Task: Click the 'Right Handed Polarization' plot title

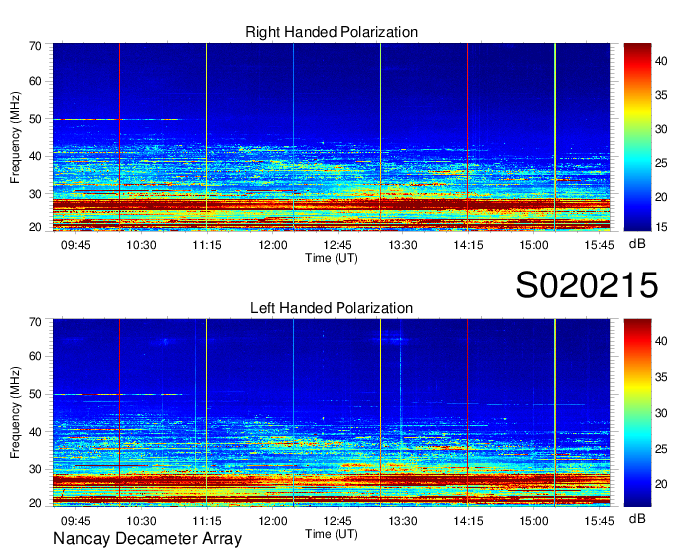Action: [332, 32]
